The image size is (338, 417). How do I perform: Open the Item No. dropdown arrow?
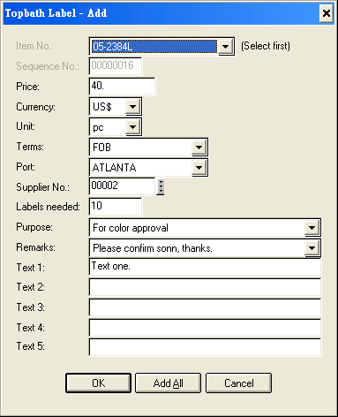(226, 46)
